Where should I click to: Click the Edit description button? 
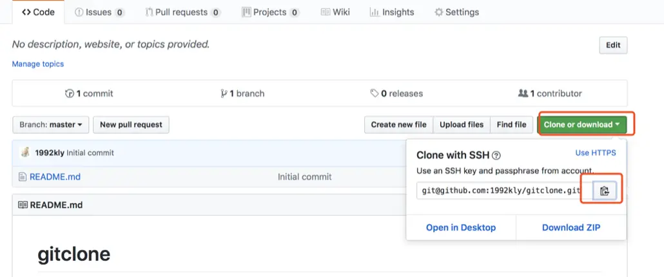(x=613, y=45)
